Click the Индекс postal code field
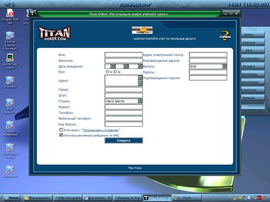This screenshot has height=202, width=270. coord(123,107)
